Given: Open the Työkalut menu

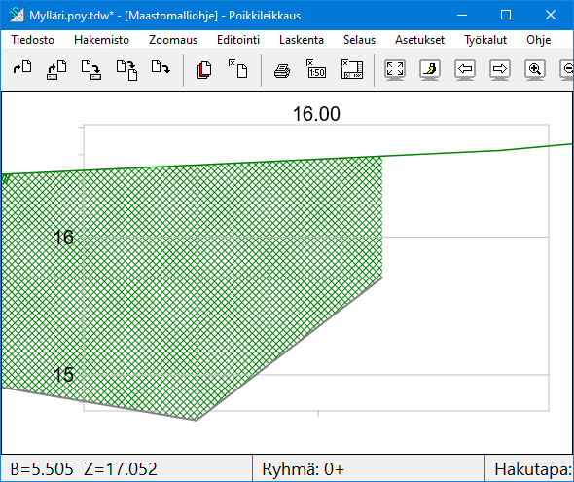Looking at the screenshot, I should pyautogui.click(x=485, y=40).
